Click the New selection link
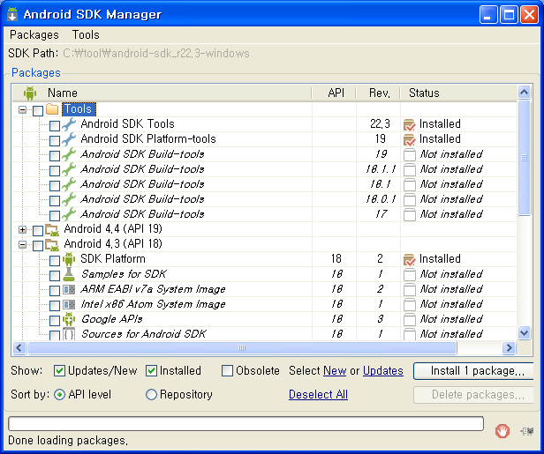The image size is (544, 454). [335, 371]
